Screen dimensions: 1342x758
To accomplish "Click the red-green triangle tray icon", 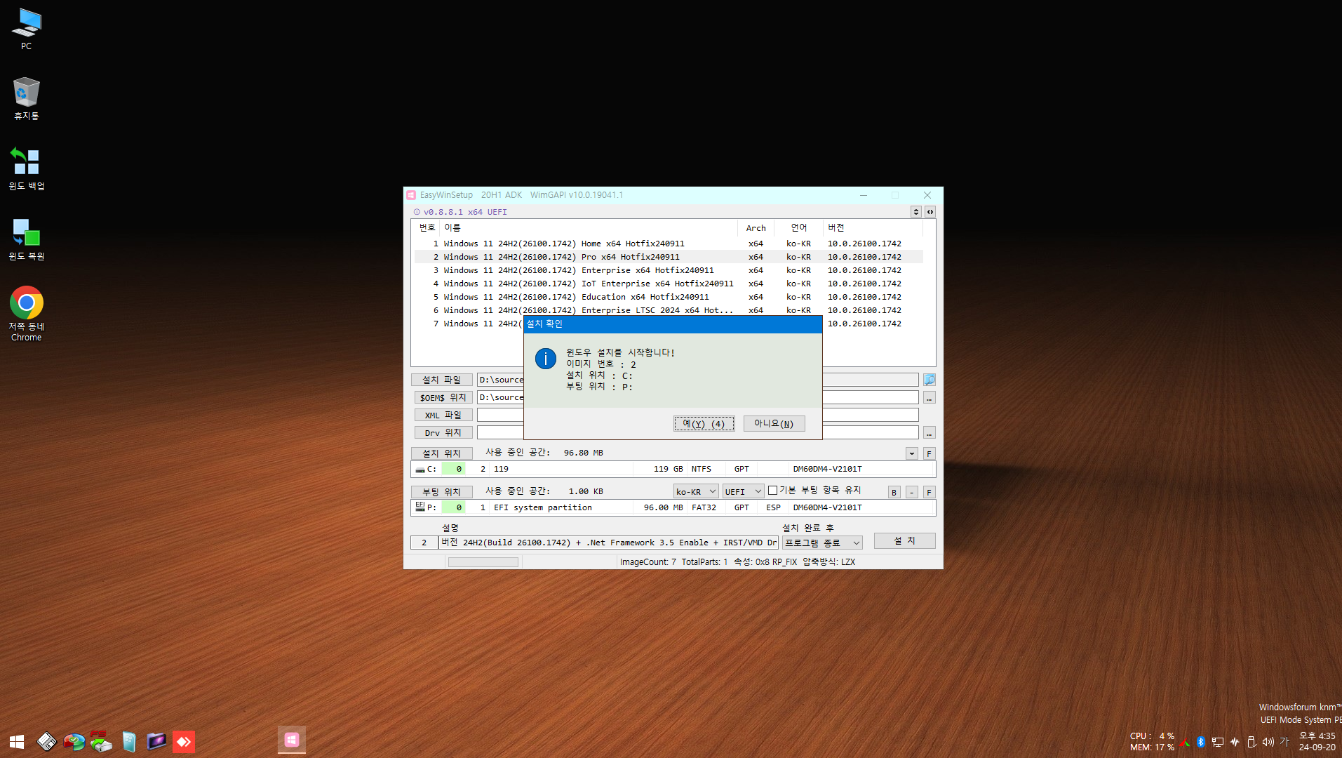I will pyautogui.click(x=1184, y=742).
